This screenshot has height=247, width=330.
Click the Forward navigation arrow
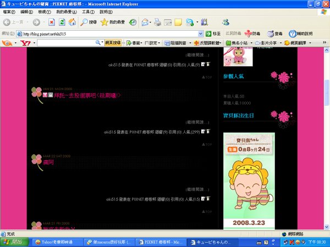tap(36, 22)
